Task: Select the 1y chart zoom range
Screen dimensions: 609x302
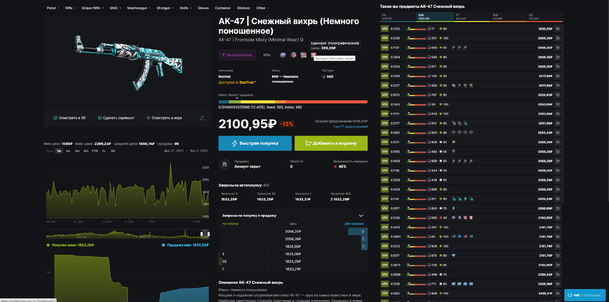Action: tap(104, 151)
